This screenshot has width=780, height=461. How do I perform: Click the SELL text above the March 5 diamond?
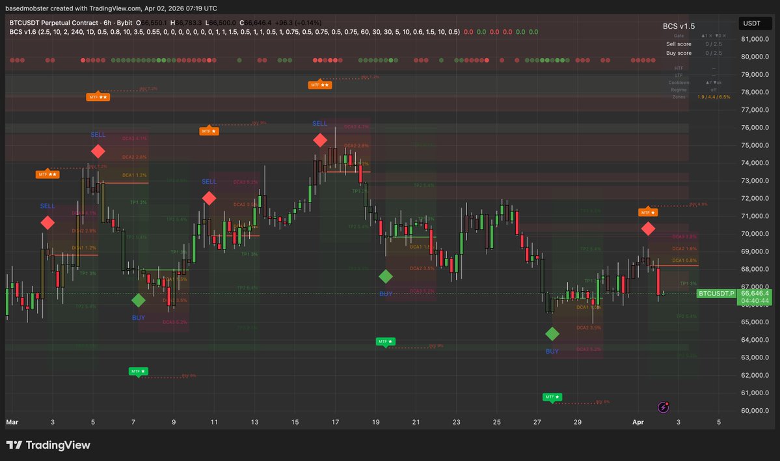coord(98,134)
